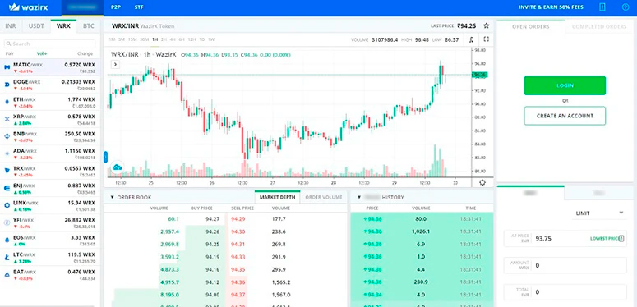Select the WRX market tab

[x=63, y=26]
